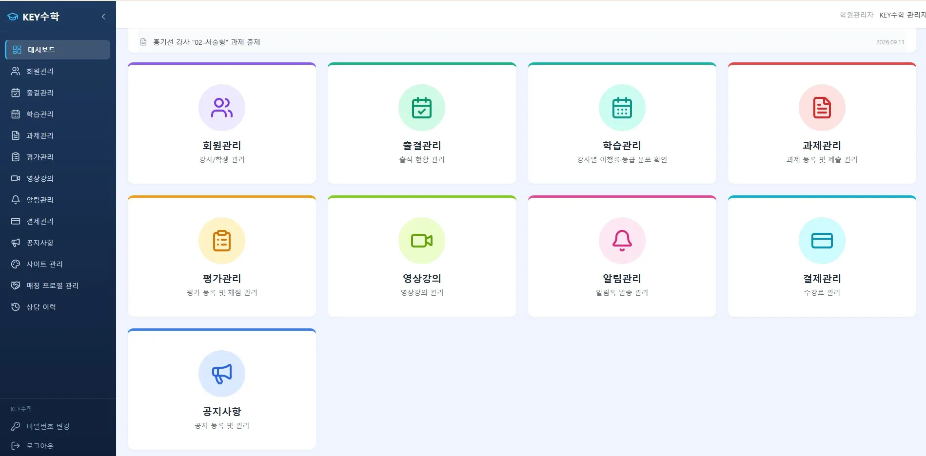Click the 영상강의 card's video camera icon
The image size is (926, 456).
click(x=422, y=241)
